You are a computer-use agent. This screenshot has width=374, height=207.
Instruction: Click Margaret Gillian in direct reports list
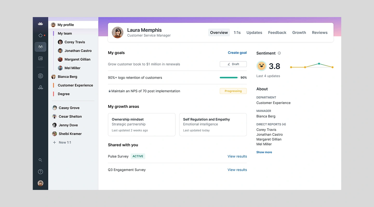269,139
